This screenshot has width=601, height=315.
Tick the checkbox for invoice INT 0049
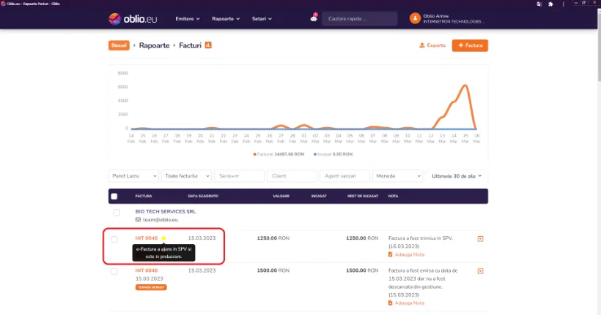tap(114, 239)
